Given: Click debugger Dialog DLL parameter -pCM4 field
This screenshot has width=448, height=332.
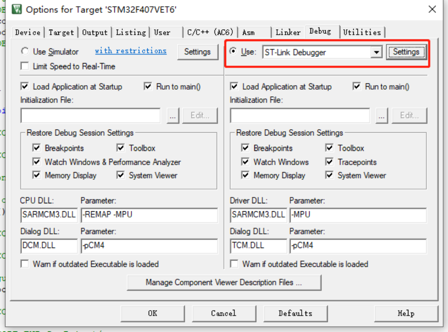Looking at the screenshot, I should pyautogui.click(x=358, y=245).
